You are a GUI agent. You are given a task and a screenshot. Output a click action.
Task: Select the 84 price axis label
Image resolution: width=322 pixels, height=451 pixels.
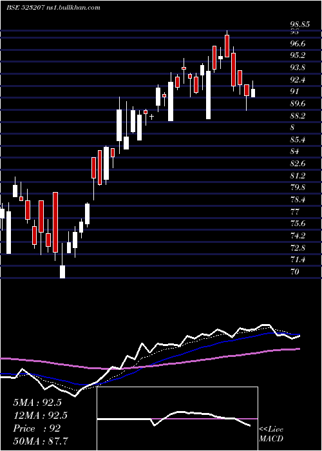(x=295, y=151)
